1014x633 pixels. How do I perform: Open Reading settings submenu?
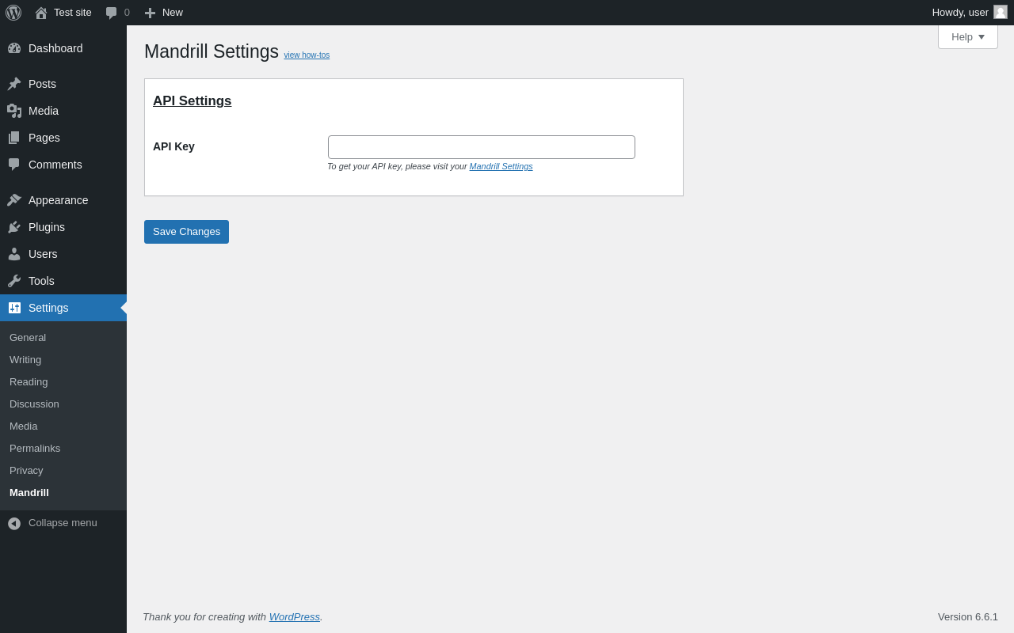[x=63, y=382]
